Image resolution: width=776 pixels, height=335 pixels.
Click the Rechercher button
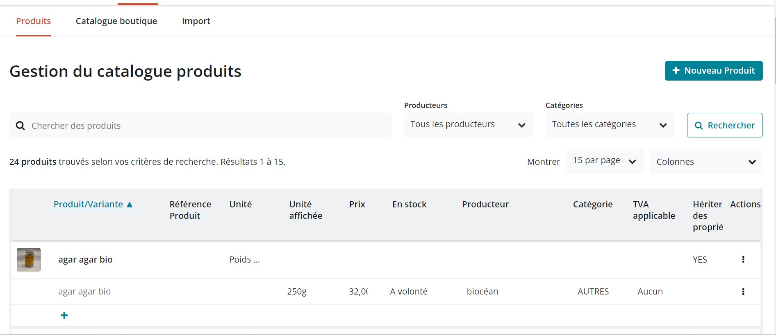pos(724,125)
